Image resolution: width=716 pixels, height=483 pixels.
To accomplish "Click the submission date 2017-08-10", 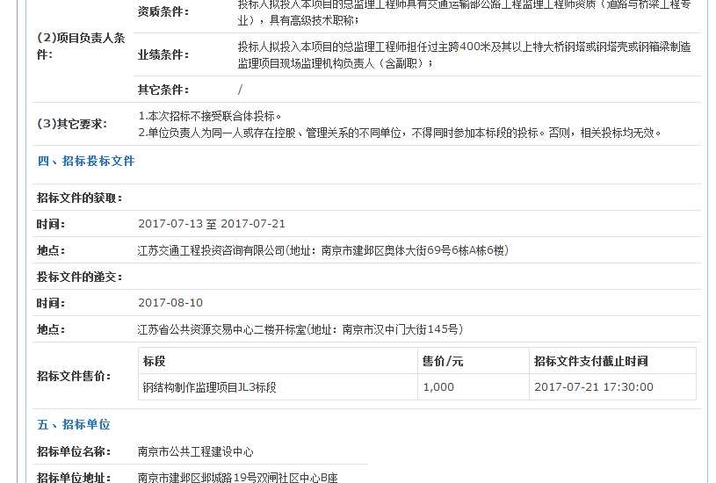I will coord(170,303).
